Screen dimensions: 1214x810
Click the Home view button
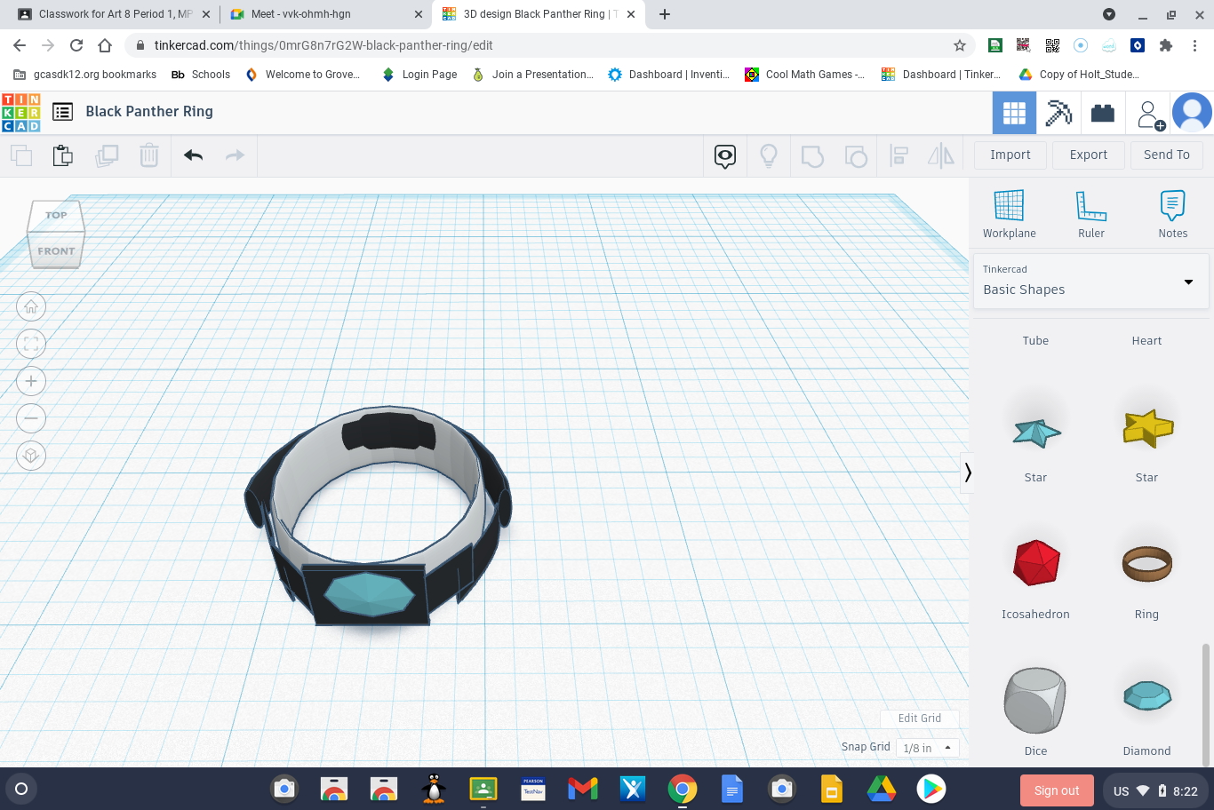pyautogui.click(x=31, y=307)
